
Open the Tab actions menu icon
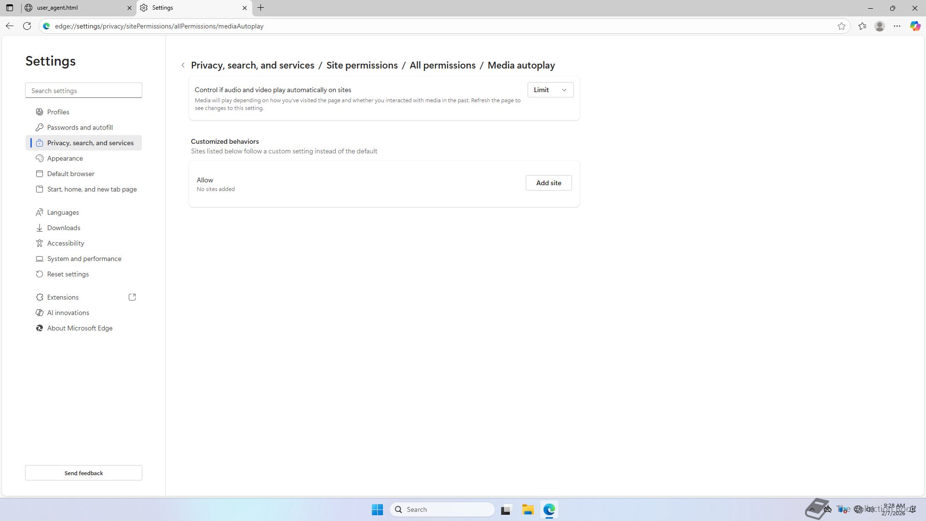(x=10, y=8)
